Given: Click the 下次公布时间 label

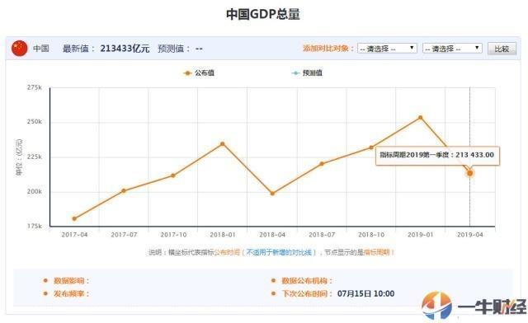Looking at the screenshot, I should 307,293.
